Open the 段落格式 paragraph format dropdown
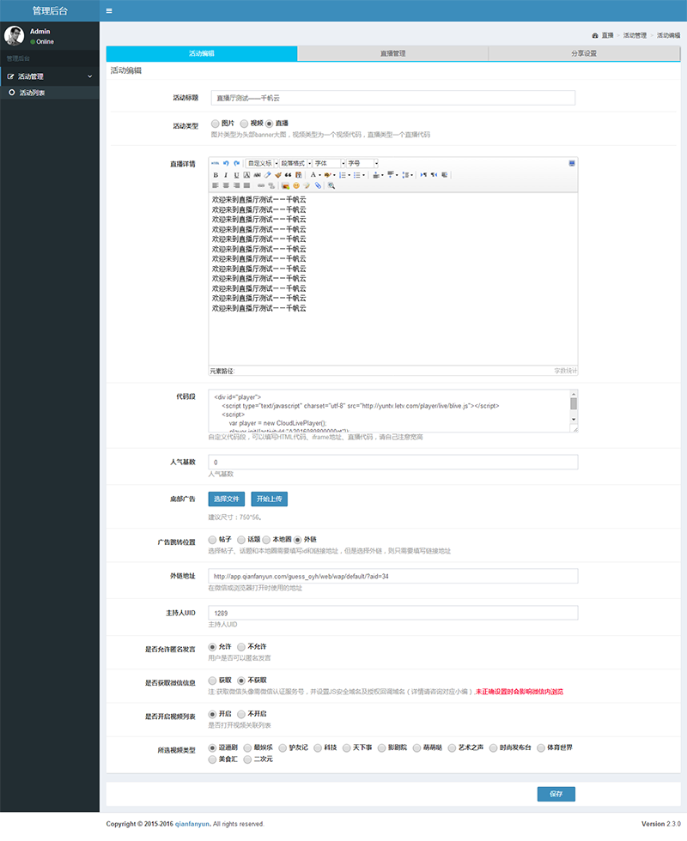Screen dimensions: 687x841 [x=295, y=164]
